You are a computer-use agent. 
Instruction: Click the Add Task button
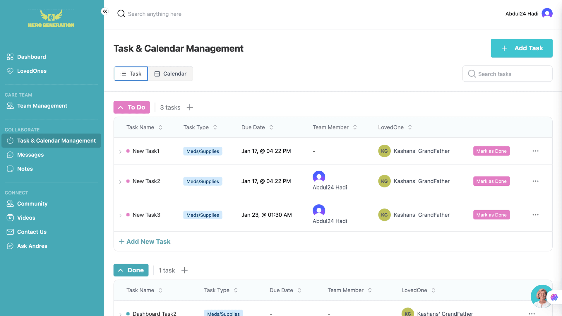coord(521,48)
